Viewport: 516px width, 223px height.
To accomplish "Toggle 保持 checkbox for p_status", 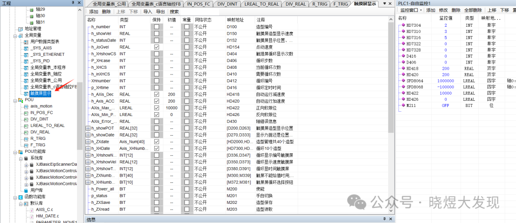I will [x=157, y=196].
